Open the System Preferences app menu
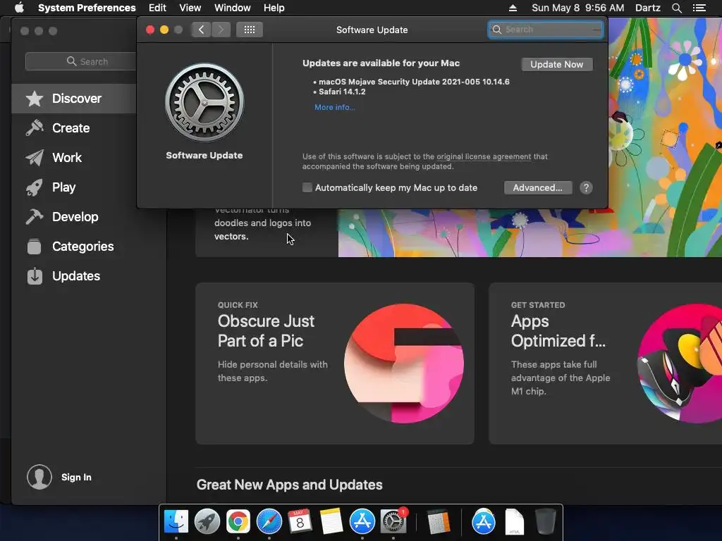Viewport: 722px width, 541px height. (87, 8)
